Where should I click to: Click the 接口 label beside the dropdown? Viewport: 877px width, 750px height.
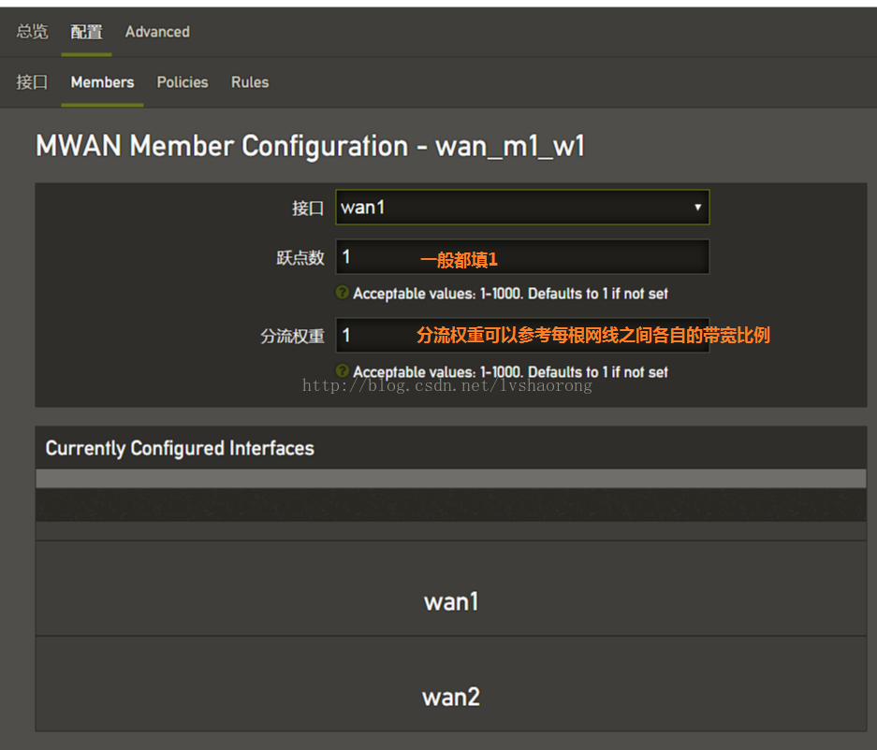tap(308, 209)
